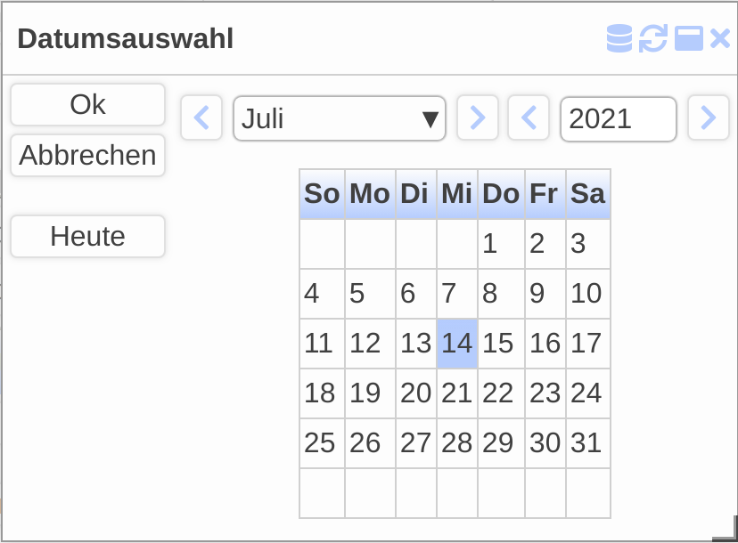Click the dropdown arrow on the month selector
This screenshot has width=738, height=543.
coord(431,118)
